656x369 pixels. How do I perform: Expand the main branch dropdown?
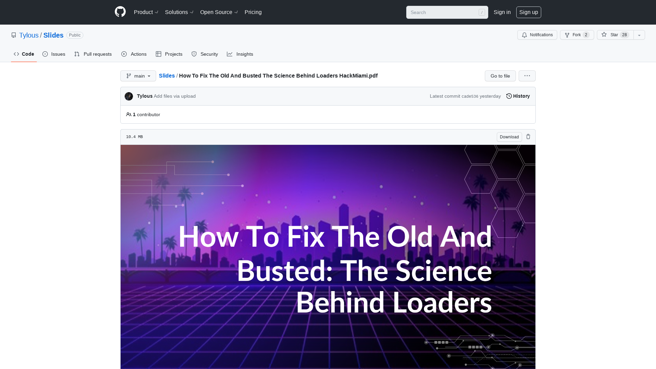138,76
